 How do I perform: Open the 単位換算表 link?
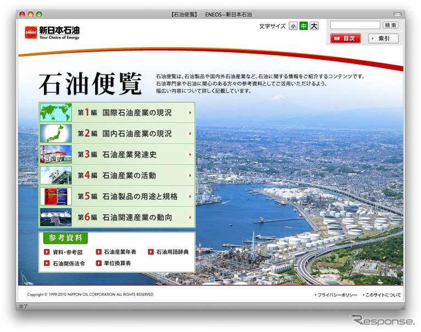point(117,263)
